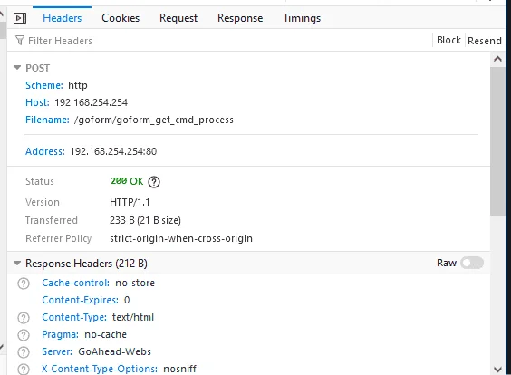The height and width of the screenshot is (375, 511).
Task: Open the Response tab
Action: (240, 18)
